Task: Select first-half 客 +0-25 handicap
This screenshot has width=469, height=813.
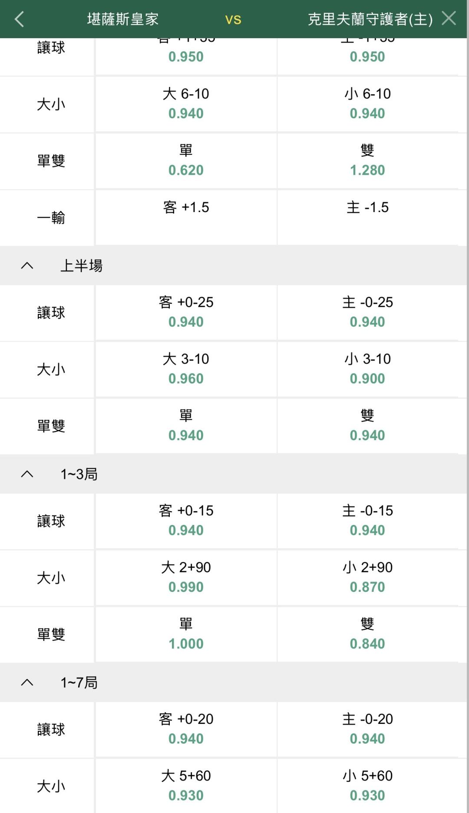Action: (x=186, y=312)
